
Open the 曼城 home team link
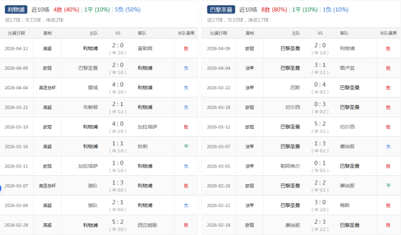[x=93, y=88]
